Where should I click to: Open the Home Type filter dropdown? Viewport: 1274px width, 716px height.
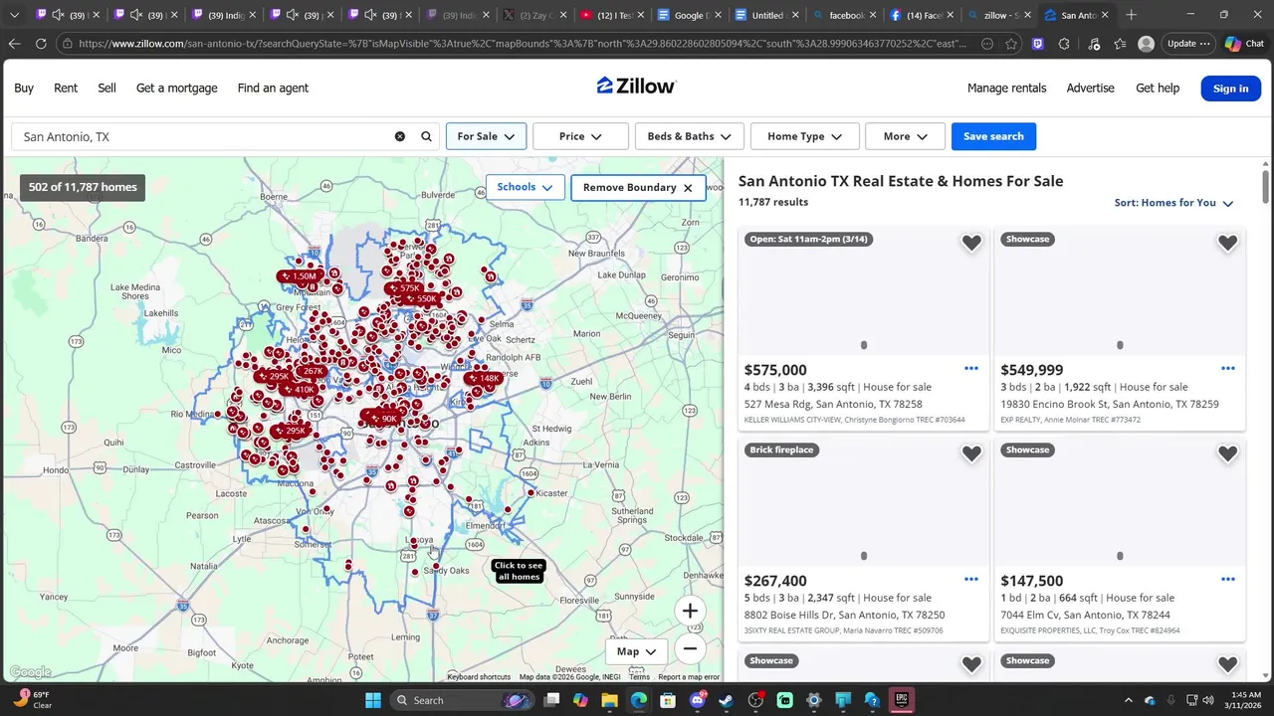coord(804,136)
